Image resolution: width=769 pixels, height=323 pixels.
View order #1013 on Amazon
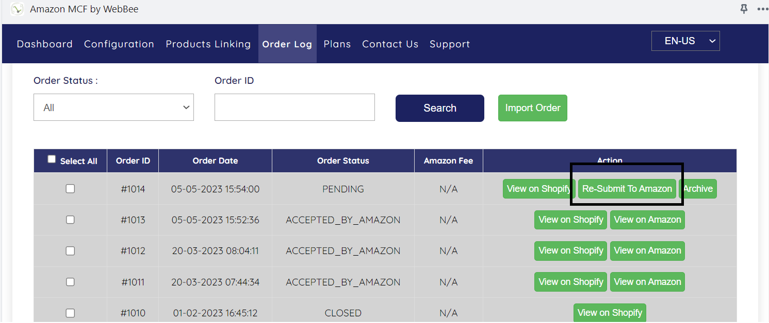pos(647,220)
